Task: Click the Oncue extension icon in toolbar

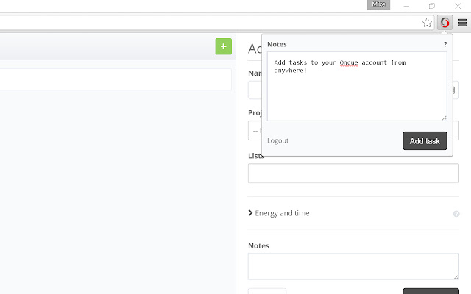Action: [445, 23]
